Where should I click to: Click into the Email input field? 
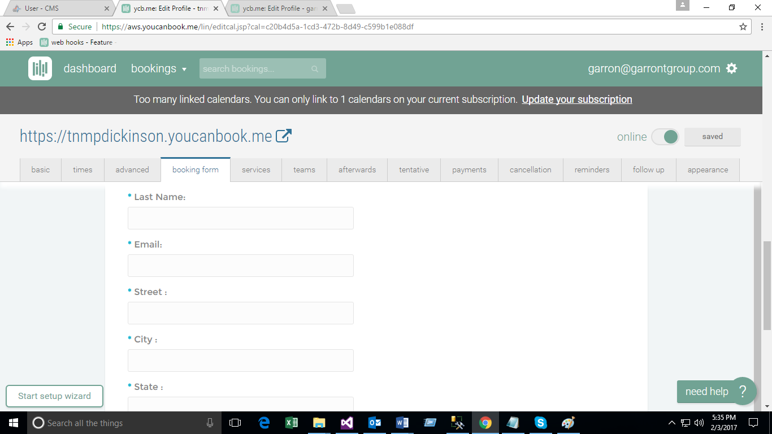pos(241,266)
